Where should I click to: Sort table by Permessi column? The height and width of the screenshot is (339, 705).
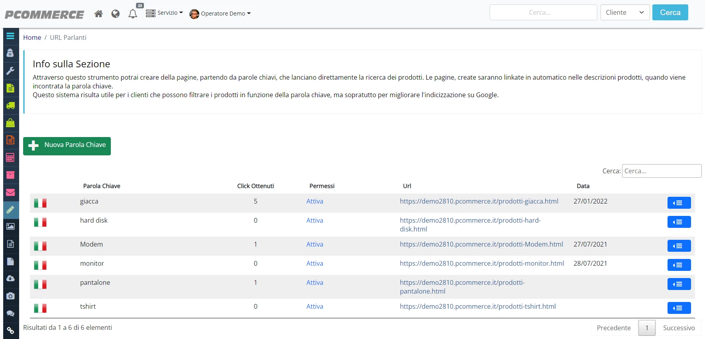tap(322, 186)
